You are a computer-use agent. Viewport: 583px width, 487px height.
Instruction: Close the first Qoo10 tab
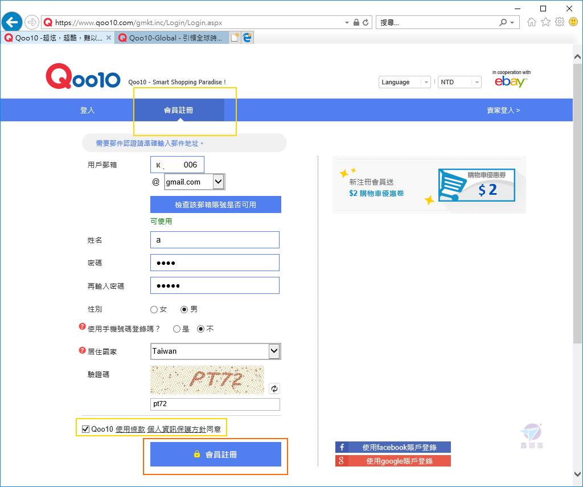(109, 38)
